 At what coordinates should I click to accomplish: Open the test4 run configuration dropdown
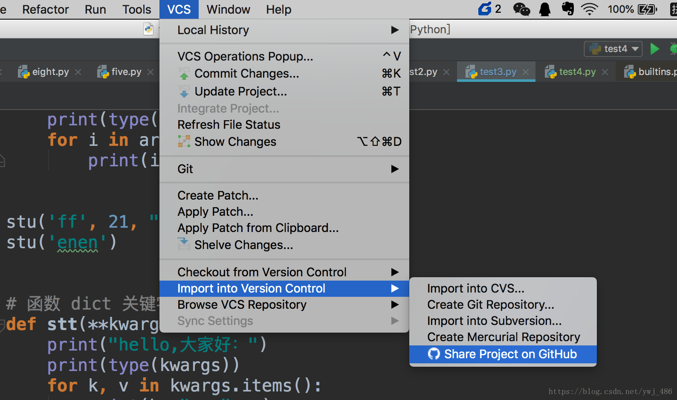(613, 49)
